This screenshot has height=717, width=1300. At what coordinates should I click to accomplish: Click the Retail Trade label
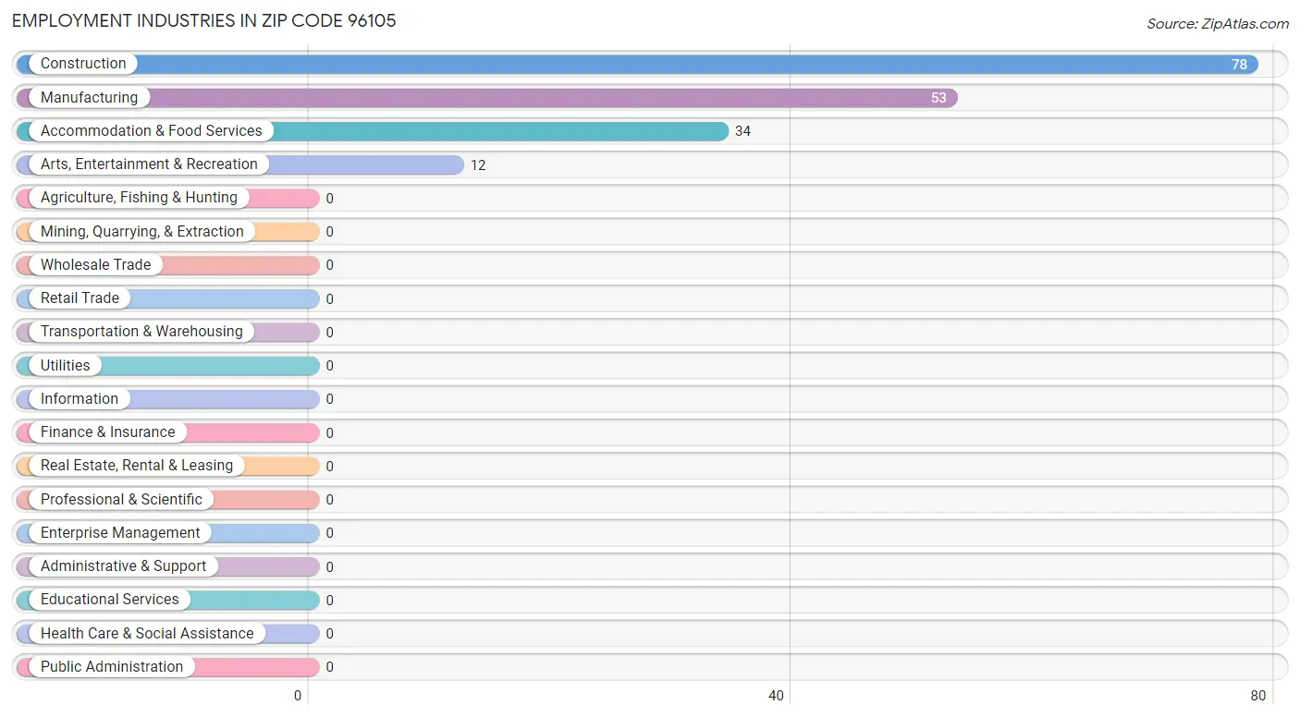pyautogui.click(x=80, y=298)
